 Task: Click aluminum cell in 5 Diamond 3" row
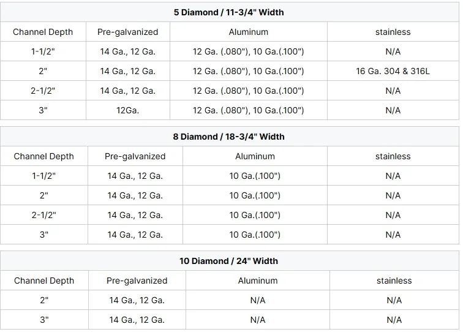(x=248, y=110)
